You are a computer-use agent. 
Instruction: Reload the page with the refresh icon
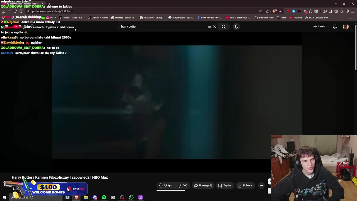pyautogui.click(x=15, y=11)
